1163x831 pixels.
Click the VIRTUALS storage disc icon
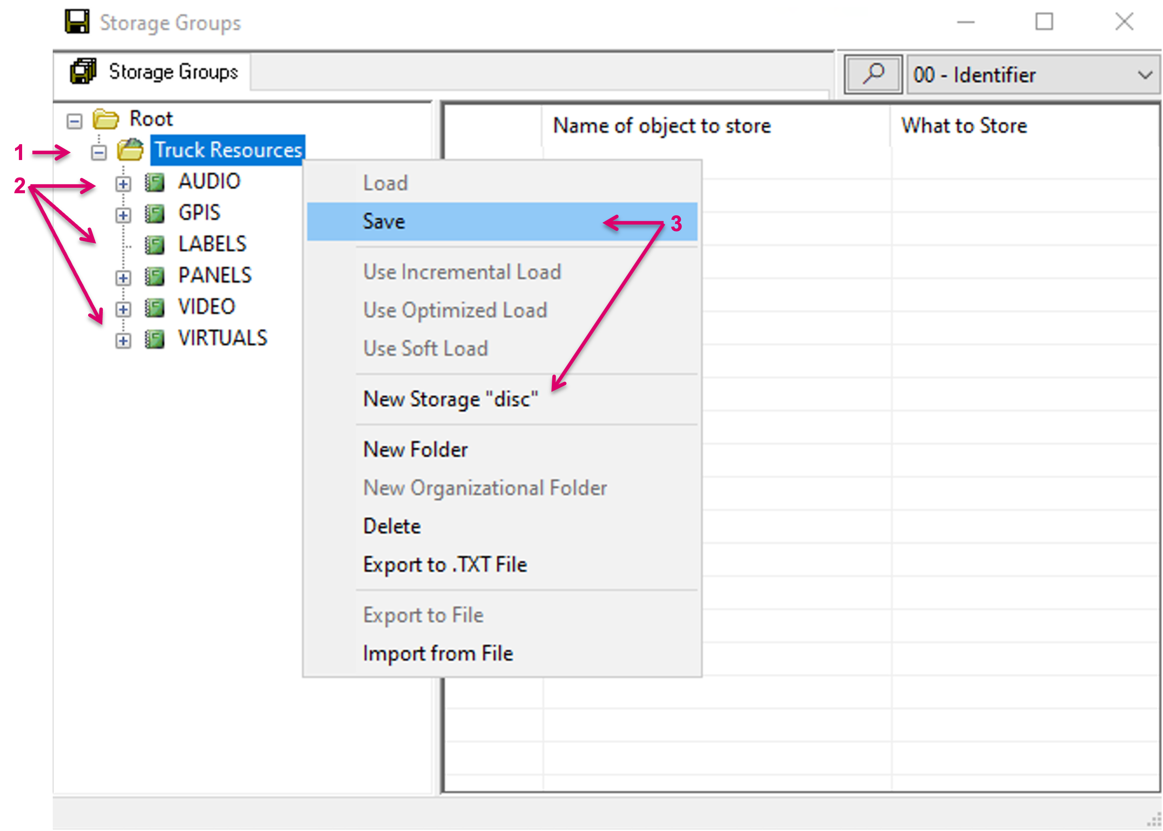point(154,339)
